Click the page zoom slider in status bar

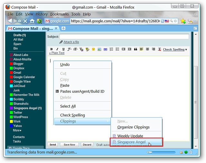(x=161, y=152)
